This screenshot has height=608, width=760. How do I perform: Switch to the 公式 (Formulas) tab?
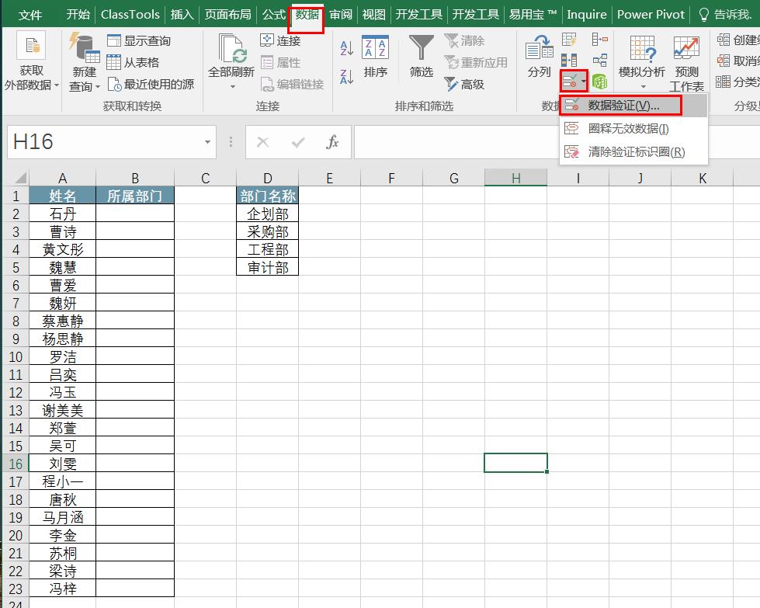click(x=274, y=15)
